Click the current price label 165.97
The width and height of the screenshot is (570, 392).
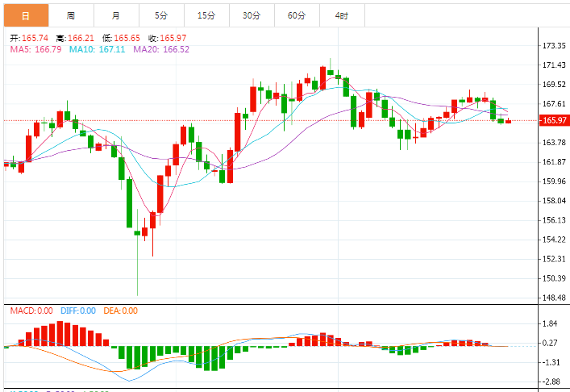(x=554, y=120)
